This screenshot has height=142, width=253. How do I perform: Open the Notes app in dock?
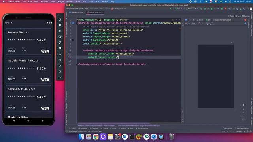click(x=110, y=137)
